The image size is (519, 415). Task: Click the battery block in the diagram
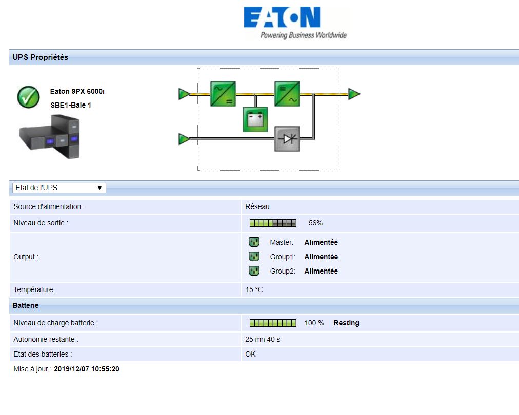pyautogui.click(x=255, y=119)
